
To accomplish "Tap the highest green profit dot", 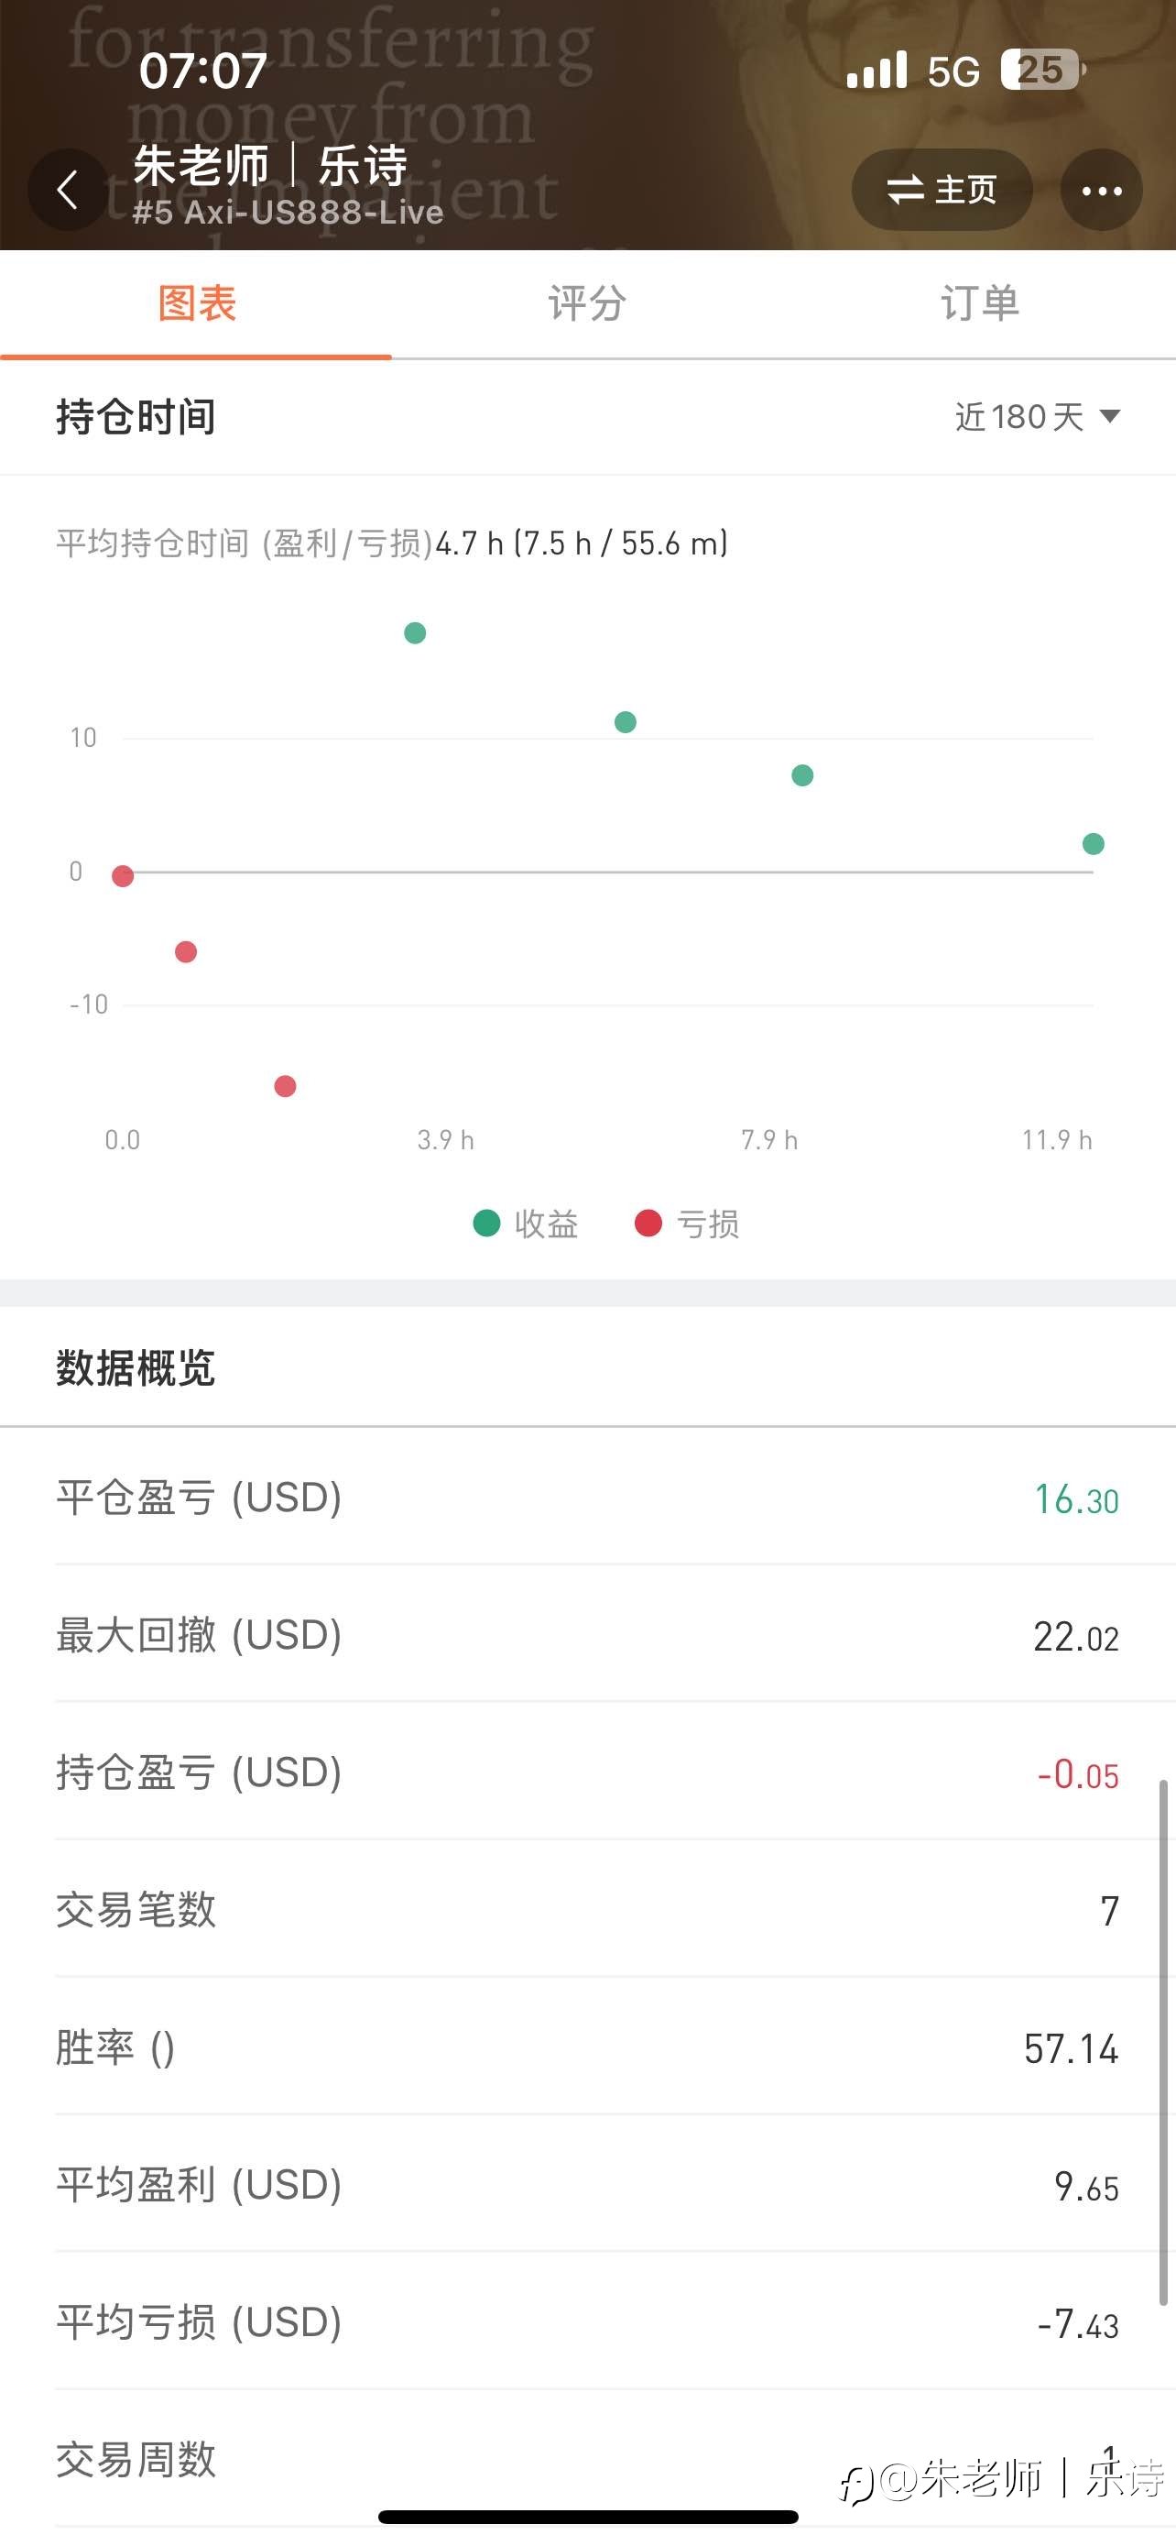I will [x=415, y=632].
